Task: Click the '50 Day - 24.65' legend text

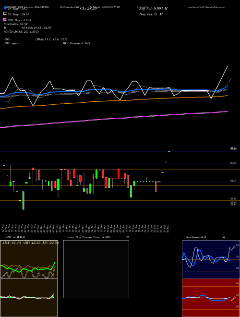Action: coord(18,14)
